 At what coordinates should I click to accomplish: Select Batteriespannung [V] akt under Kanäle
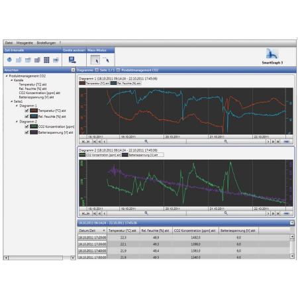[x=36, y=97]
